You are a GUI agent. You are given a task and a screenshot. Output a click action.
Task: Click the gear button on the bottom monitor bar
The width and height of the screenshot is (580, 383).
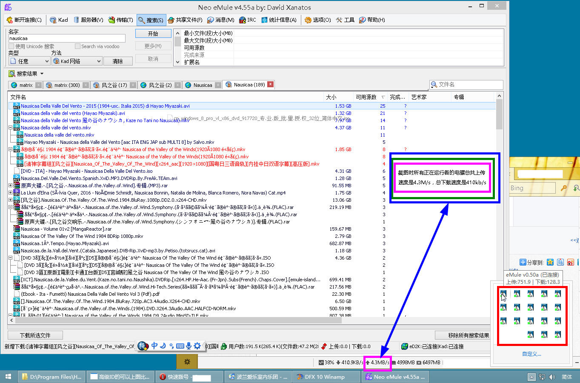(187, 362)
